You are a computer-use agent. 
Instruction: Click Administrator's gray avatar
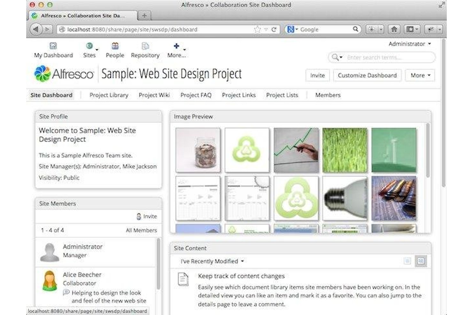point(50,252)
